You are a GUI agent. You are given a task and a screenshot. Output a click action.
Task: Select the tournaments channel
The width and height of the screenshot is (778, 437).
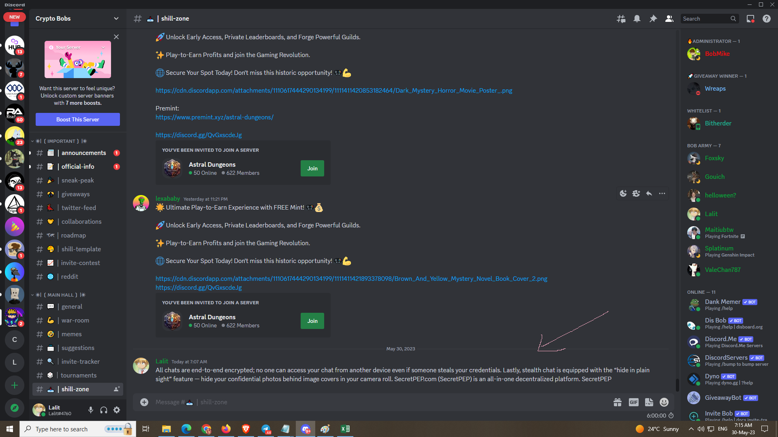[x=78, y=375]
